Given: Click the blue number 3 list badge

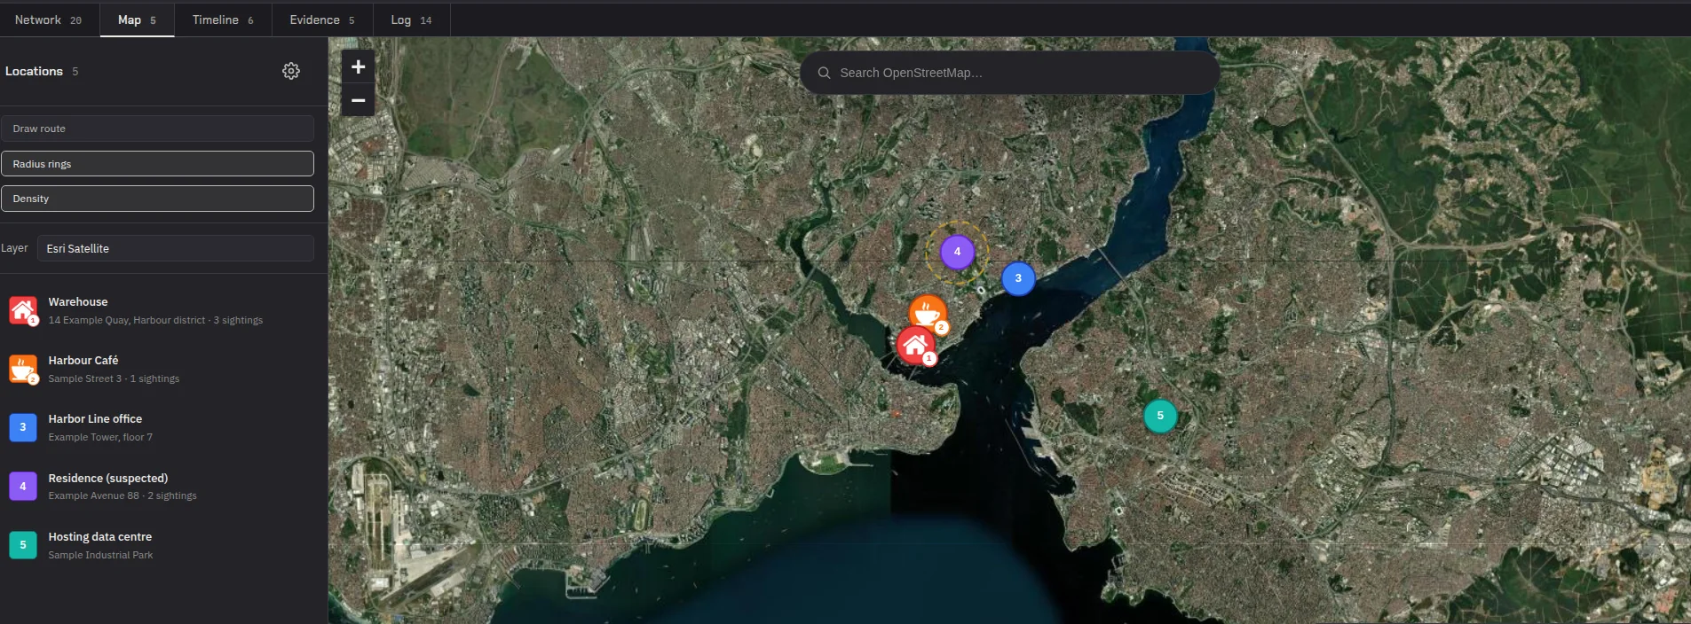Looking at the screenshot, I should [23, 427].
